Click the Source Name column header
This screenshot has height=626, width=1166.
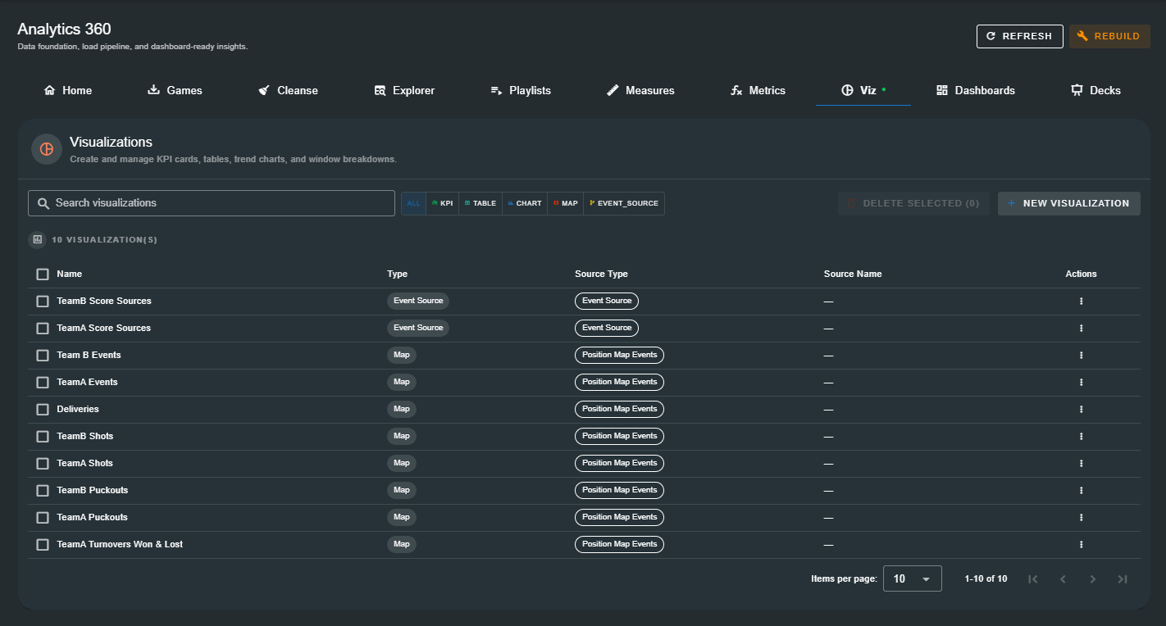pyautogui.click(x=853, y=274)
